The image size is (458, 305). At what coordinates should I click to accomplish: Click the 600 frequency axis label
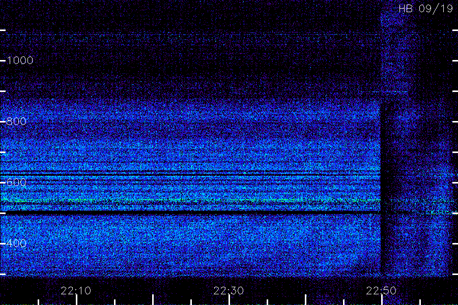click(16, 182)
